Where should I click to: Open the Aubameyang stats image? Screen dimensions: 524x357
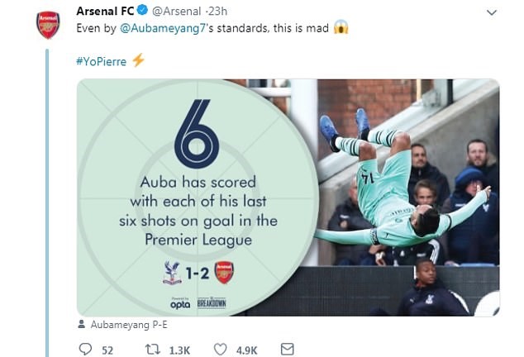[288, 197]
